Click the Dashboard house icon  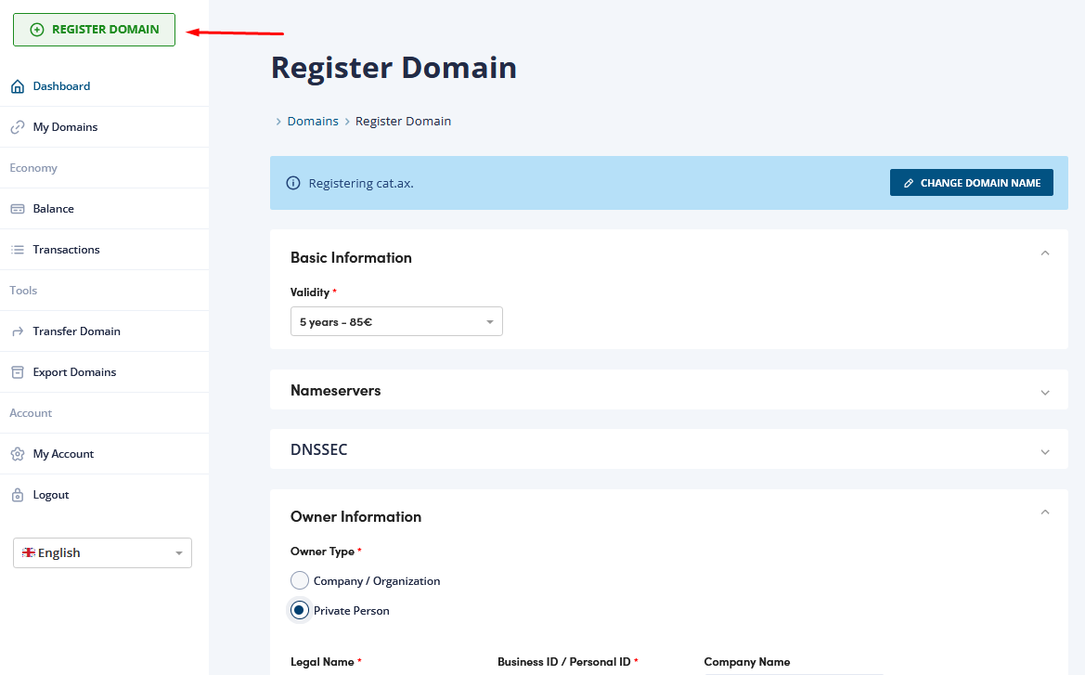[17, 86]
